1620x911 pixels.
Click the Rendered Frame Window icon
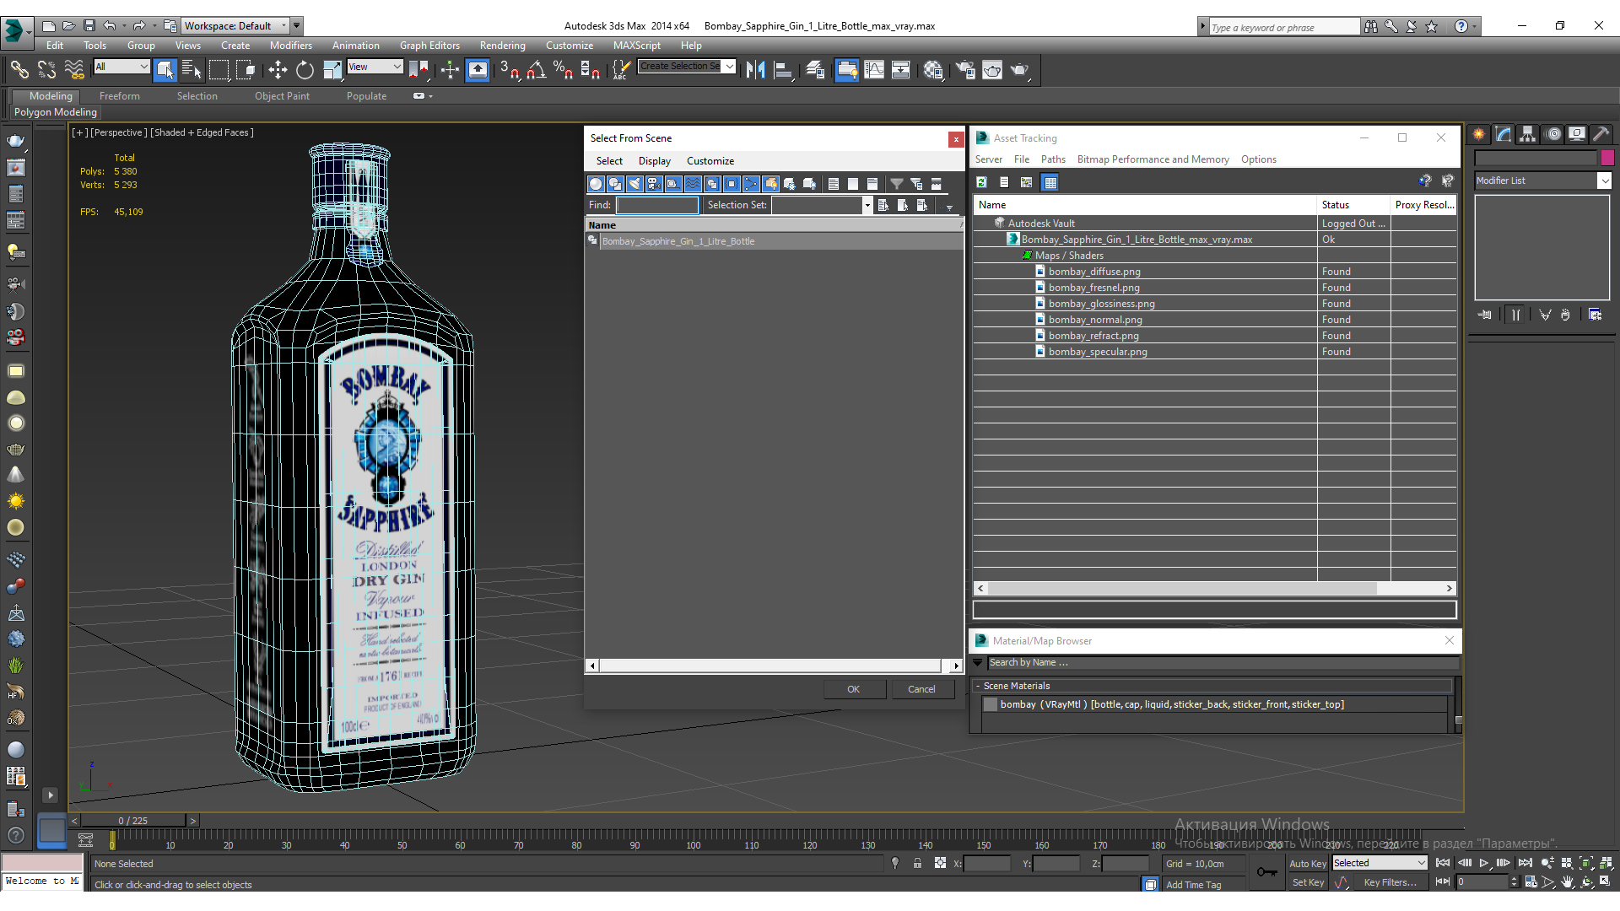pos(992,70)
